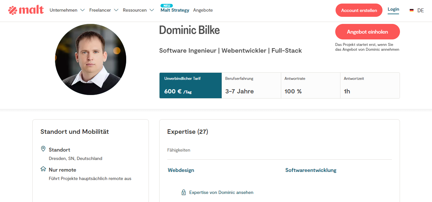Viewport: 432px width, 202px height.
Task: Click Expertise von Dominic ansehen link
Action: (x=221, y=192)
